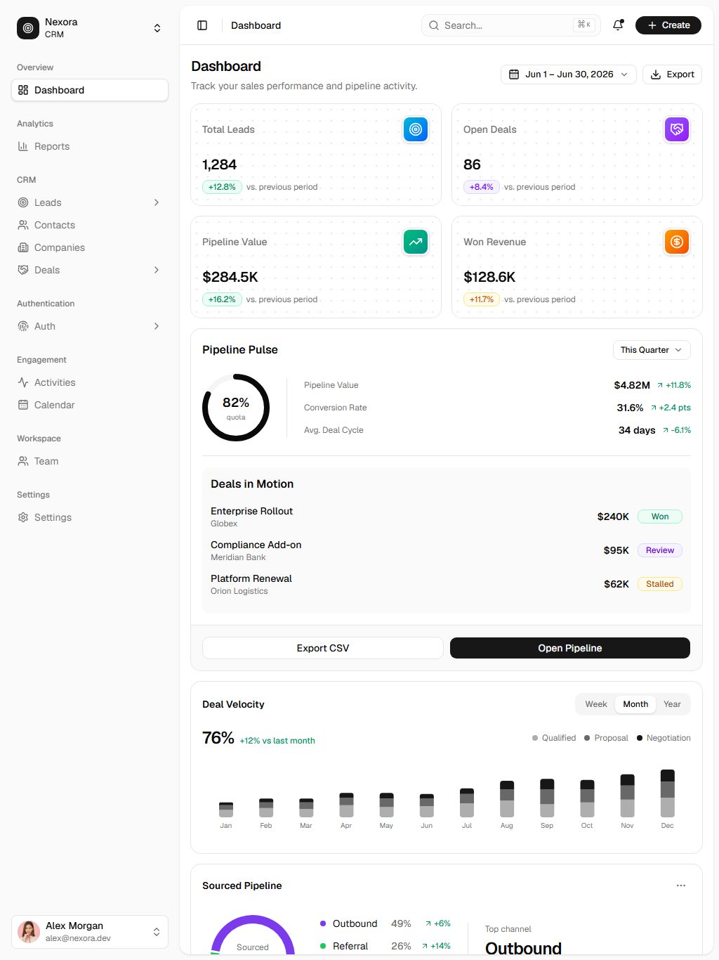The image size is (719, 960).
Task: Open the Alex Morgan account menu
Action: pos(90,932)
